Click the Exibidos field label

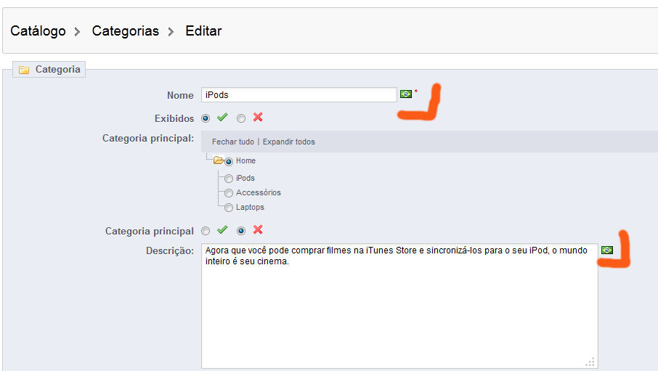pos(174,119)
